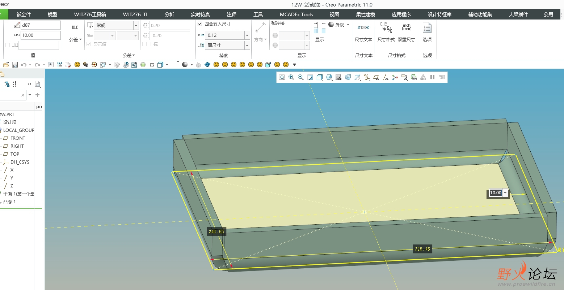Click the pause simulation icon in the view toolbar
The image size is (564, 290).
[432, 77]
